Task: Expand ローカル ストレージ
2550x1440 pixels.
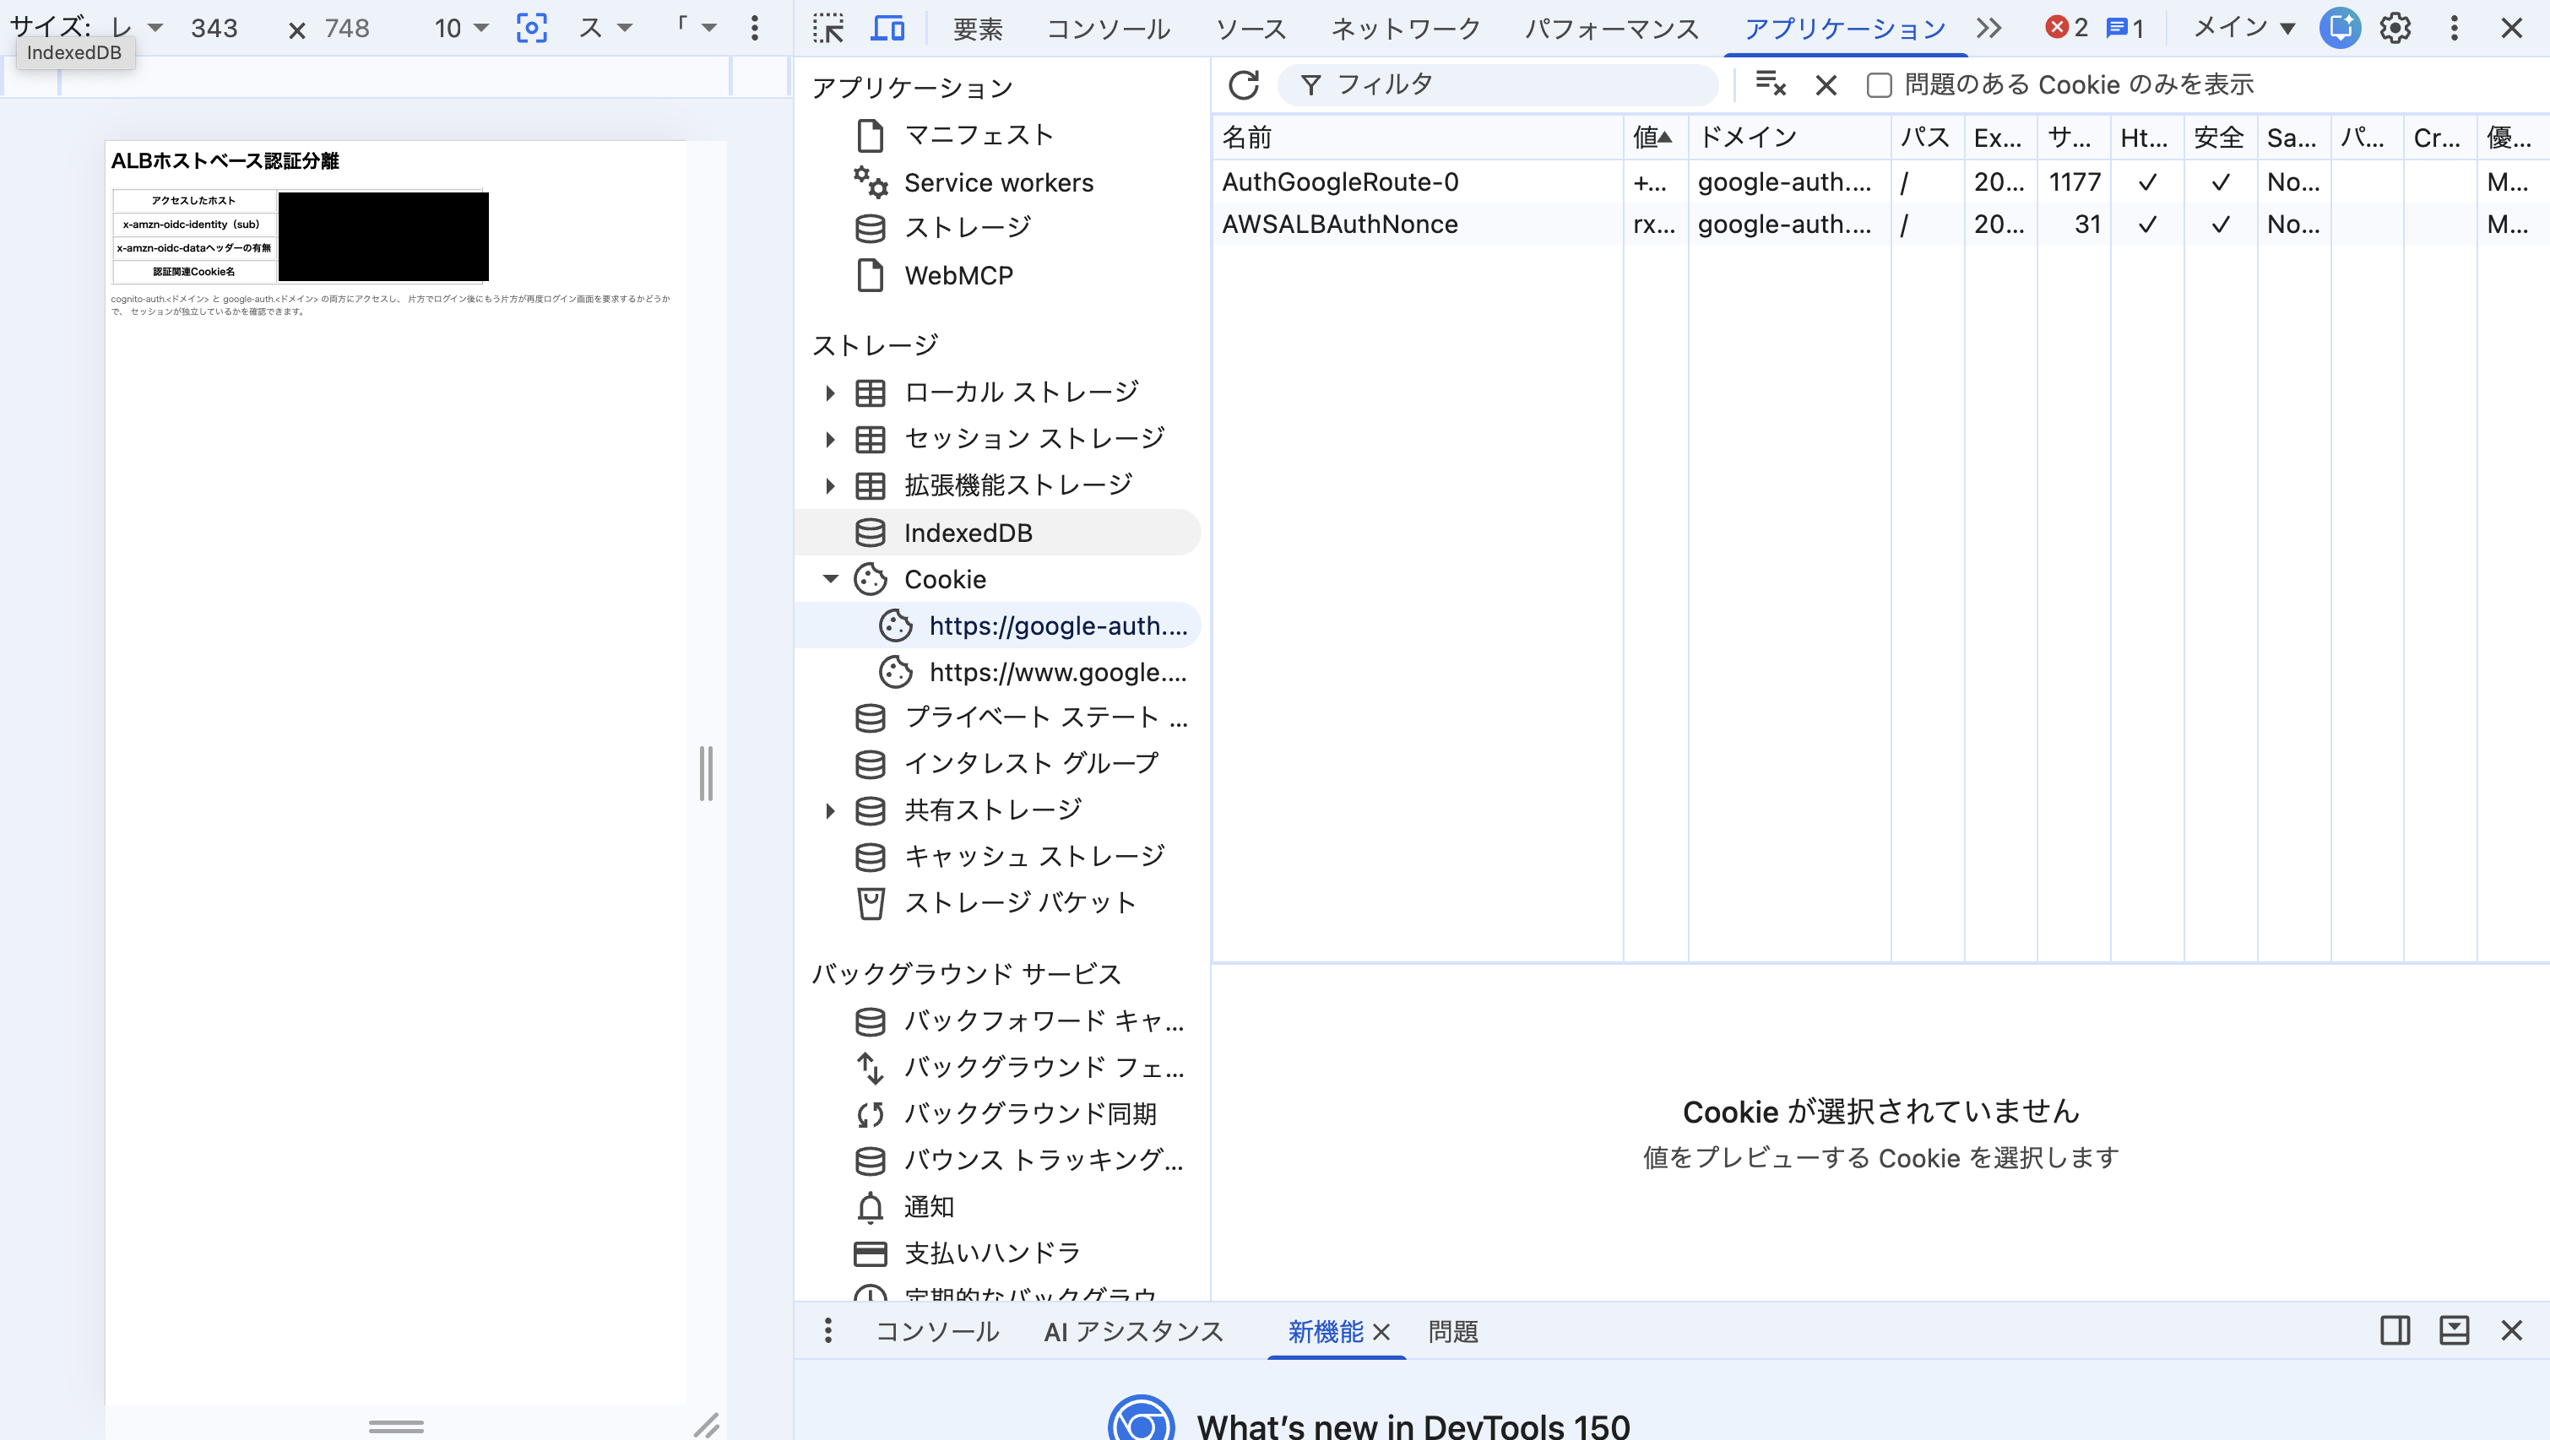Action: click(x=829, y=392)
